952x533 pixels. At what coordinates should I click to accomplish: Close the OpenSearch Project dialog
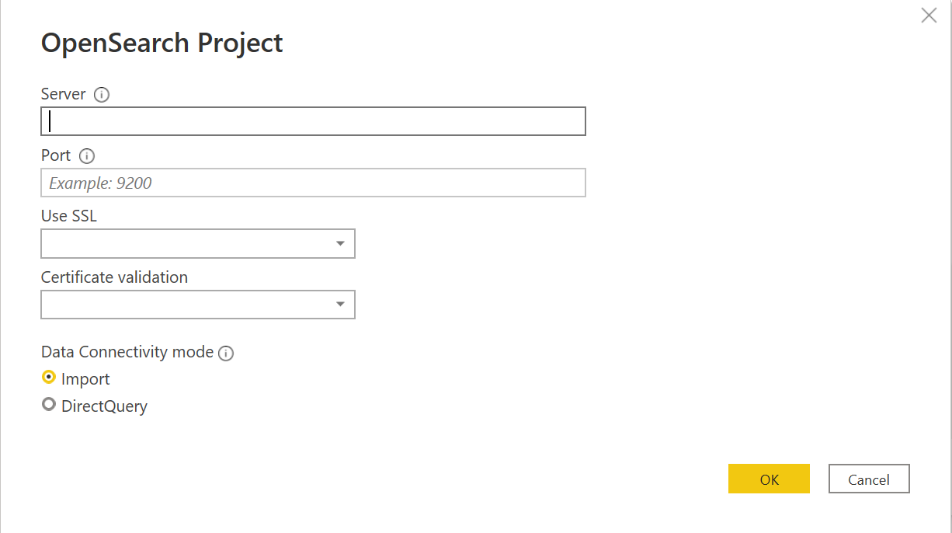(929, 16)
